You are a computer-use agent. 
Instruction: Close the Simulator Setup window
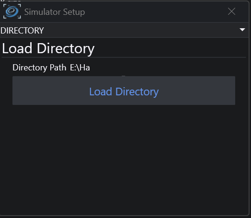231,11
